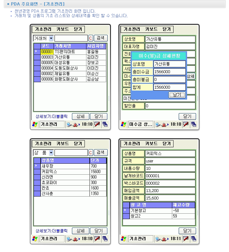Select product row 칸쵸
Image resolution: width=229 pixels, height=252 pixels.
pyautogui.click(x=70, y=188)
